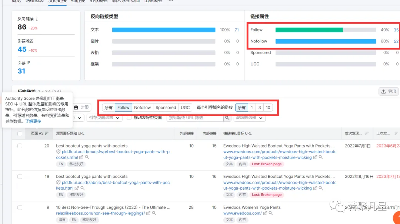Screen dimensions: 400x224
Task: Click magnifier icon after zabnrx kets.html URL
Action: point(82,188)
